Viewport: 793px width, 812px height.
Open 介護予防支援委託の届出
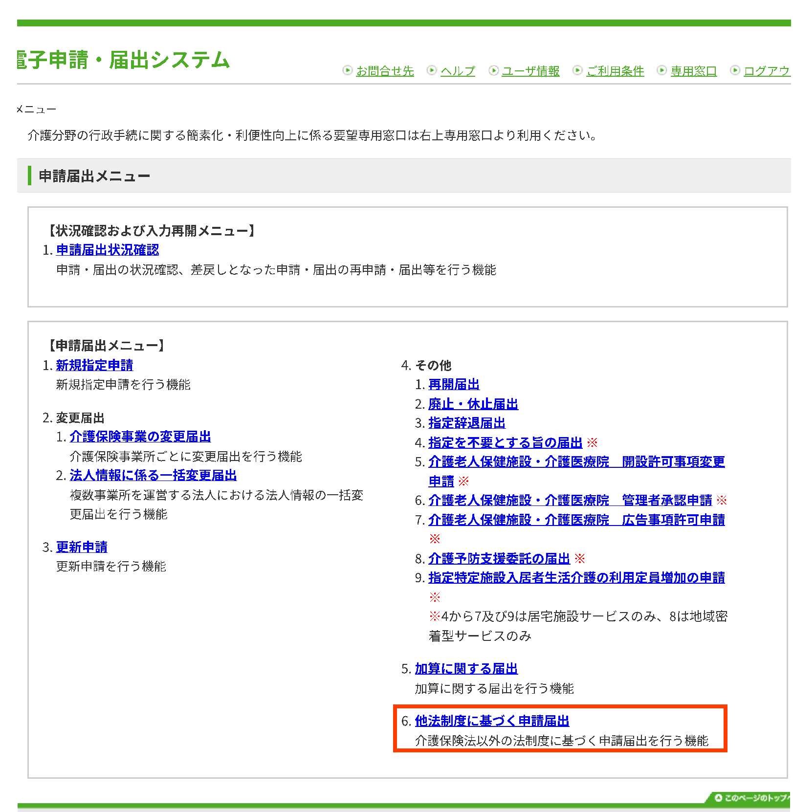click(499, 558)
